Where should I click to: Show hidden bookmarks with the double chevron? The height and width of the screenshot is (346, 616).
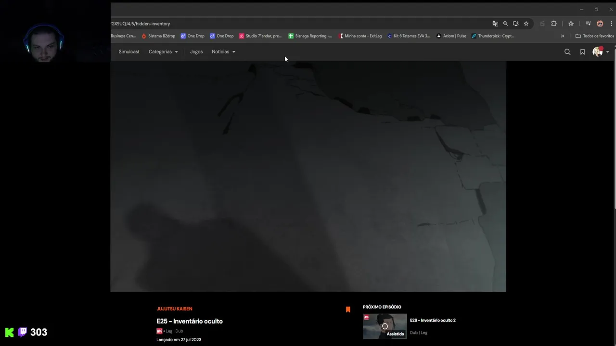563,36
